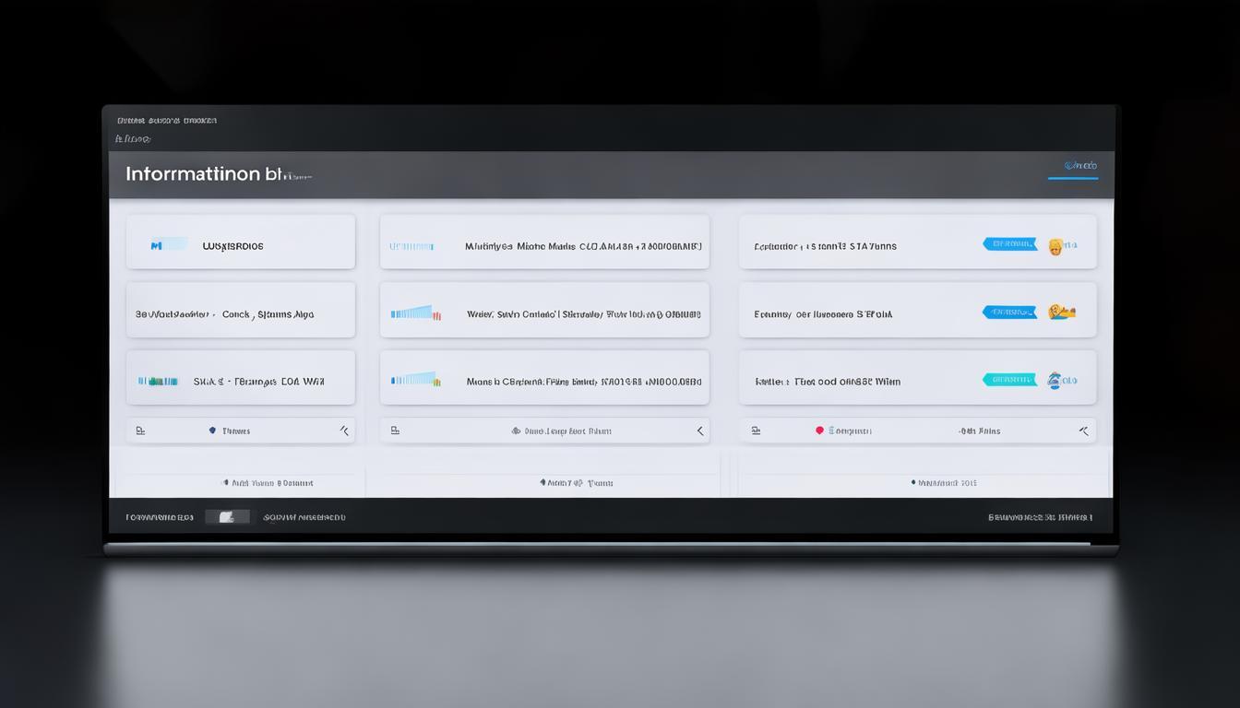Screen dimensions: 1240x708
Task: Click blue tag button in second right card
Action: [1009, 313]
